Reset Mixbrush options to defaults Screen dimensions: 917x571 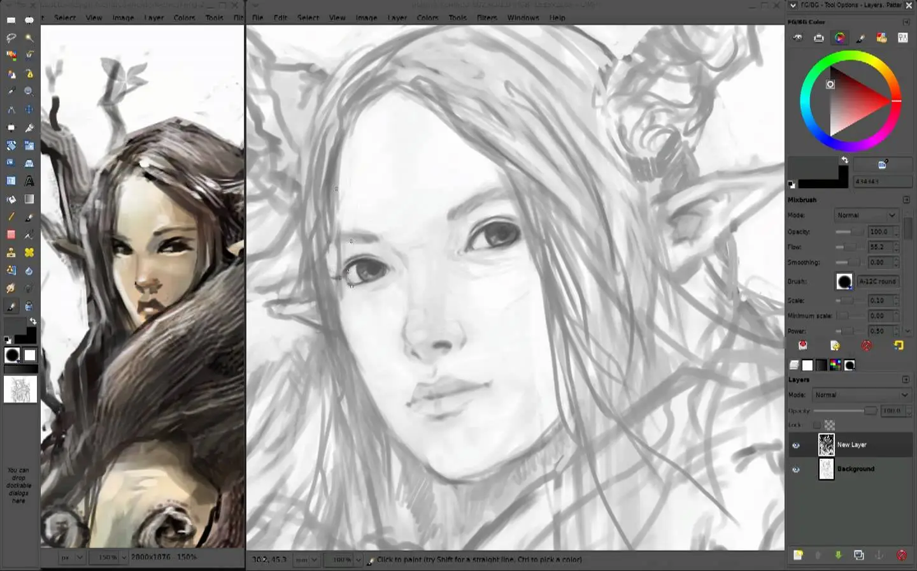point(899,345)
